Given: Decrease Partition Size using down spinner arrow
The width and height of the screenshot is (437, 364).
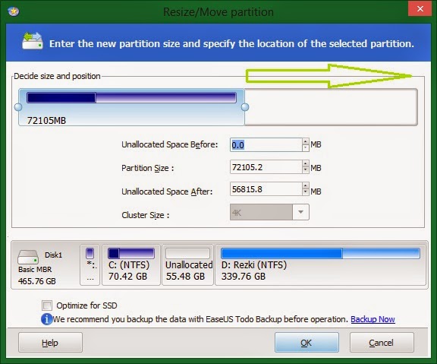Looking at the screenshot, I should click(x=306, y=169).
